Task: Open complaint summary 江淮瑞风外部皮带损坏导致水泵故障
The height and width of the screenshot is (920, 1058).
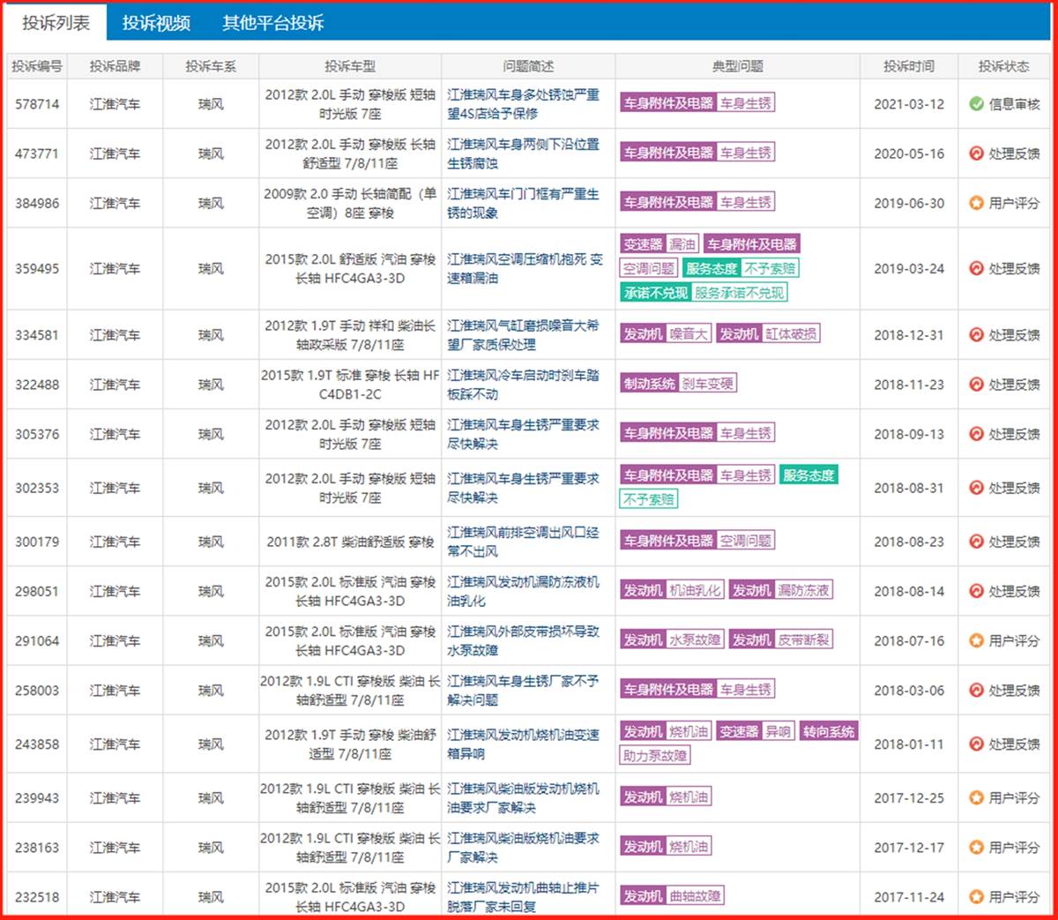Action: tap(523, 640)
